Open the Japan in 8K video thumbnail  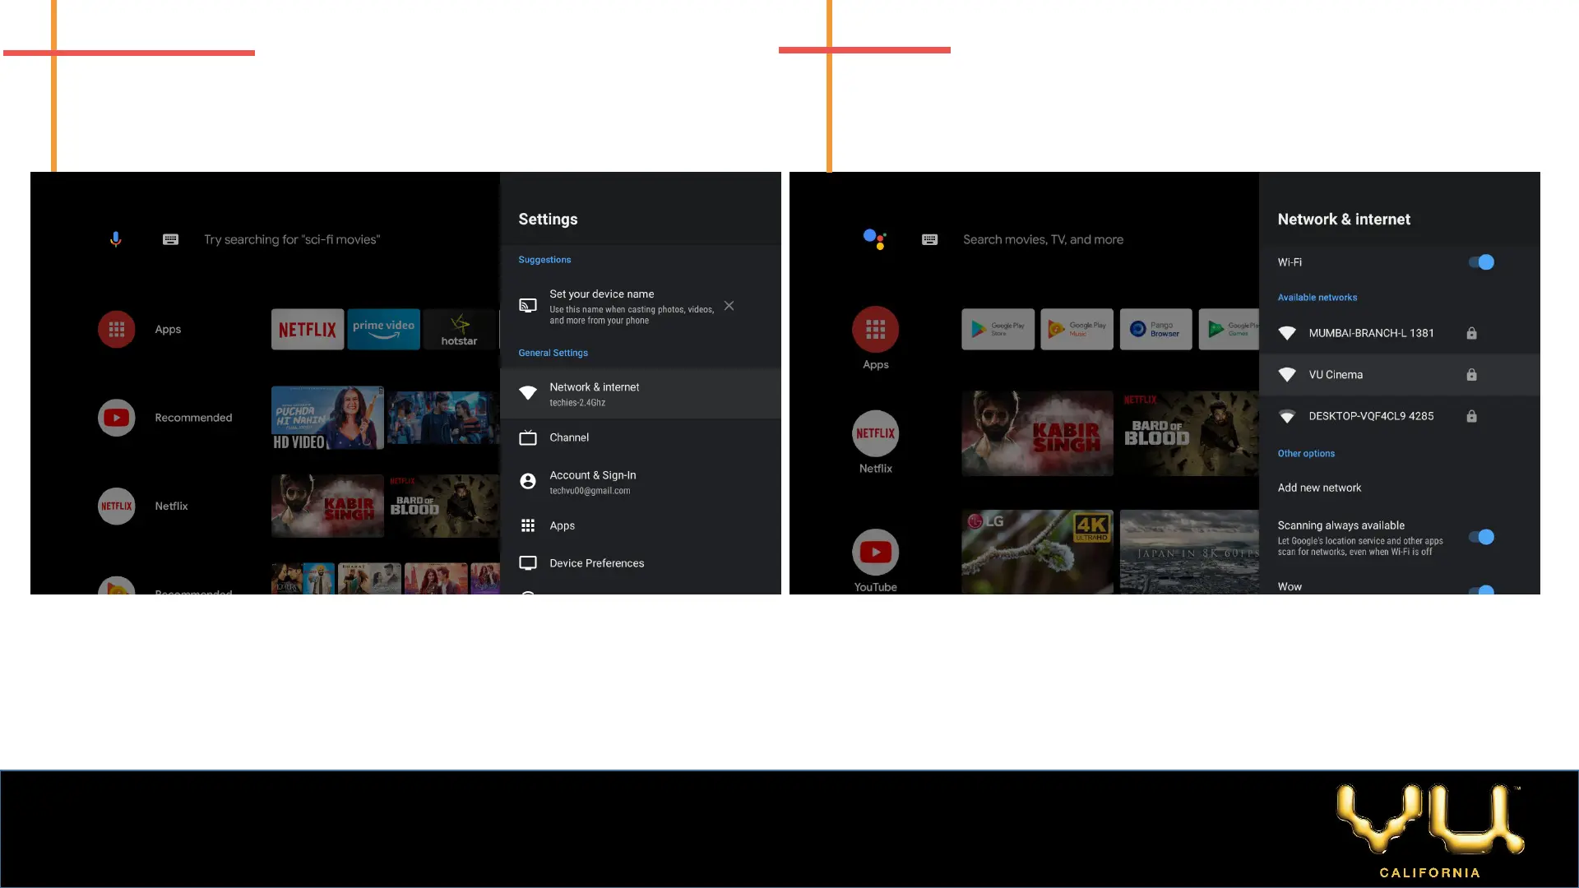pyautogui.click(x=1188, y=552)
